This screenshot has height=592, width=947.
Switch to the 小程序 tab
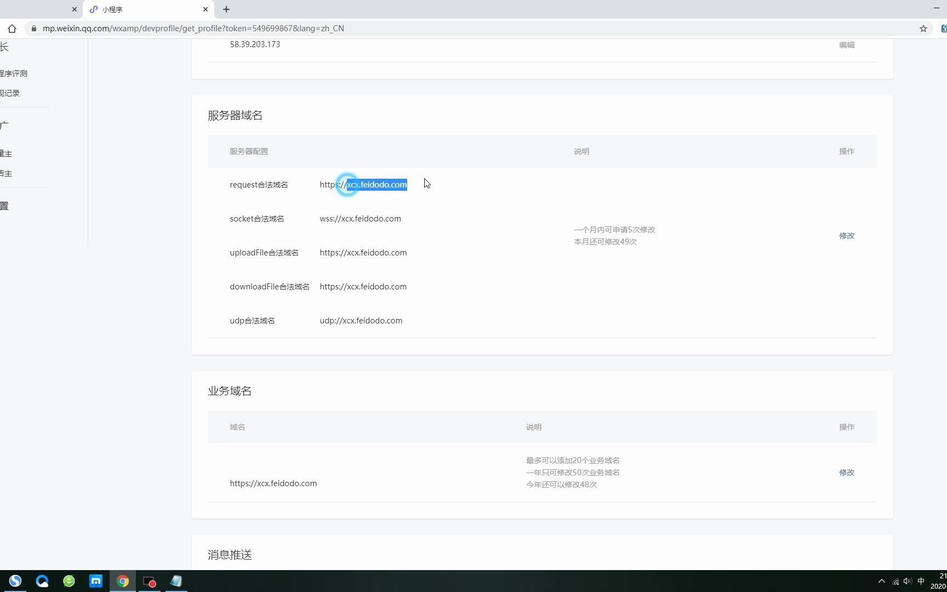148,9
